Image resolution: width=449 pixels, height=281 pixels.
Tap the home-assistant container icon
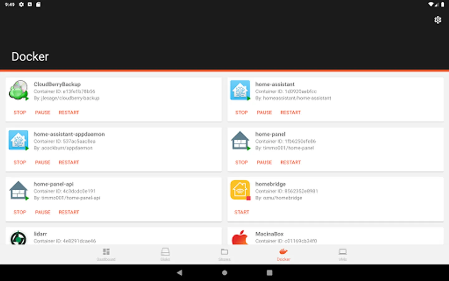(240, 90)
